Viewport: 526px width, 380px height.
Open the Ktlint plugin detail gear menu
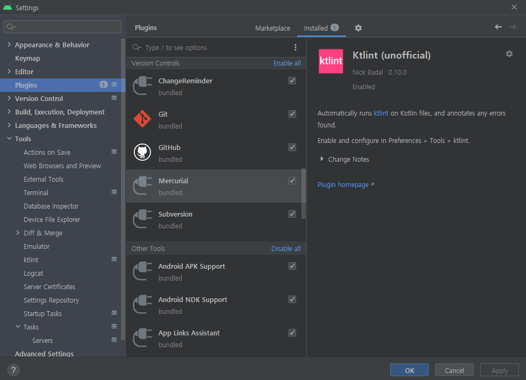[x=509, y=54]
